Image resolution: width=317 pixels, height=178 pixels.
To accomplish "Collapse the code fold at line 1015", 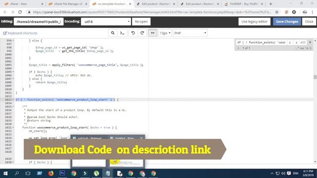I will (x=13, y=107).
